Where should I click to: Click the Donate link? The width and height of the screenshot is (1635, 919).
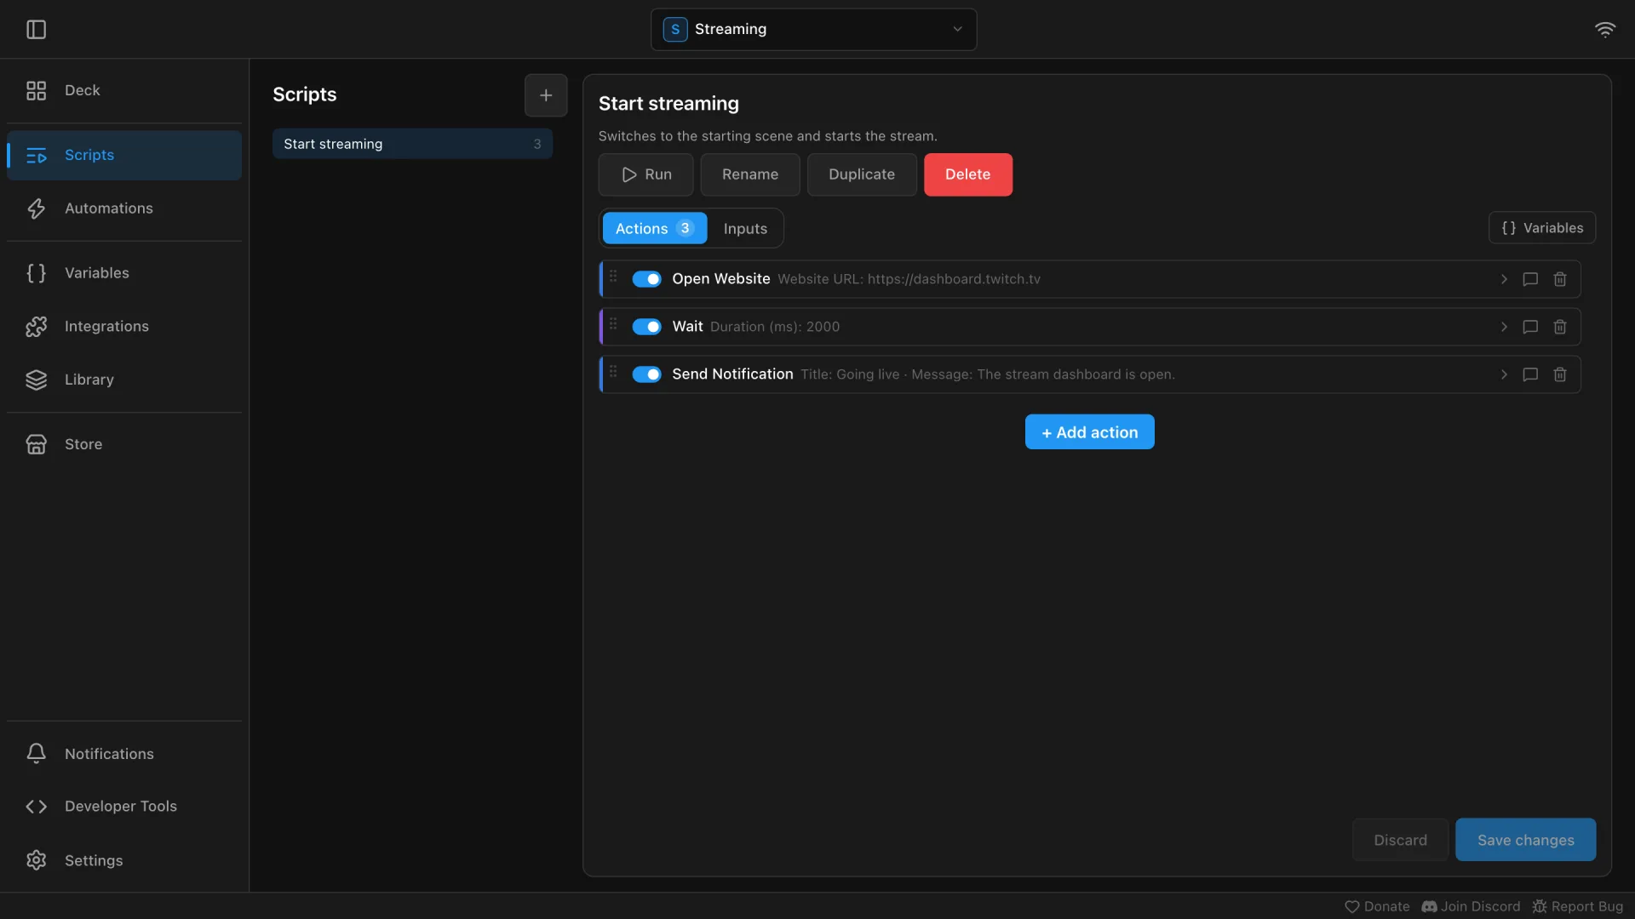point(1377,906)
